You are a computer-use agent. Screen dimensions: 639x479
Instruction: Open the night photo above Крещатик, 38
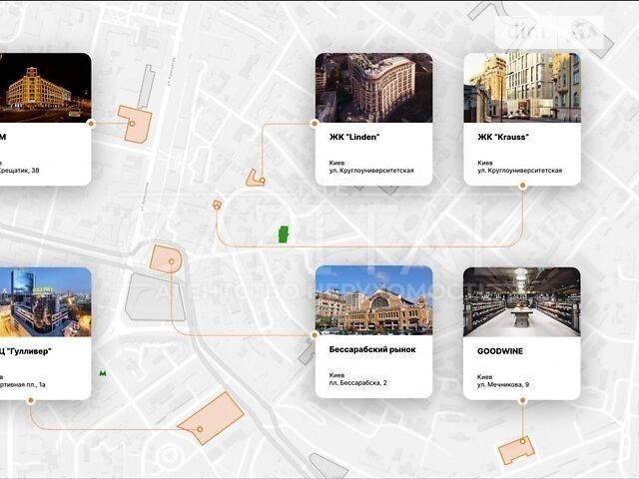tap(46, 88)
